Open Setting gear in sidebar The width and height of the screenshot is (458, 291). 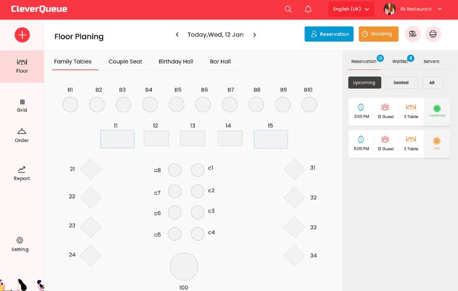20,244
